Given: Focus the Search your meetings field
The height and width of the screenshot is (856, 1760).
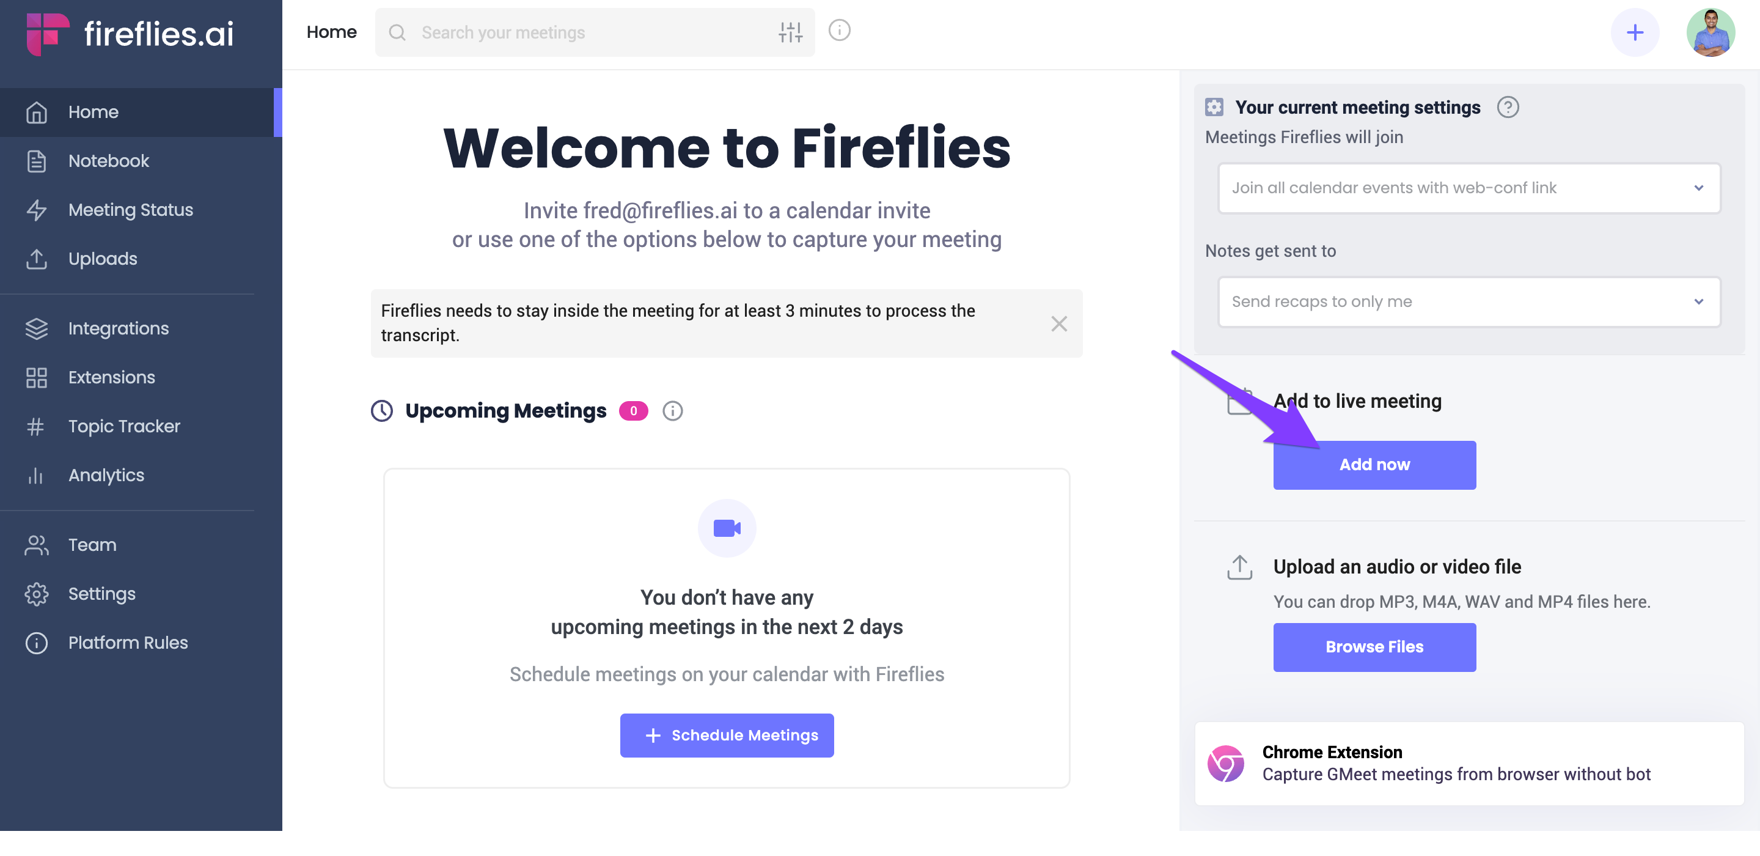Looking at the screenshot, I should point(581,32).
